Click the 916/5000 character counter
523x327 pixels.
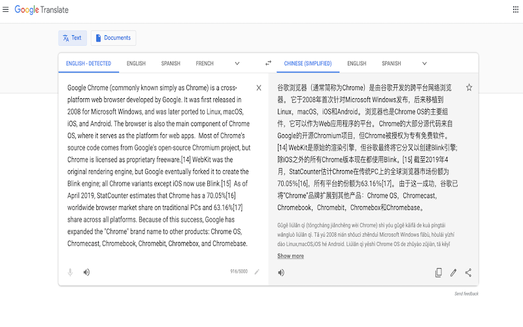[x=239, y=271]
